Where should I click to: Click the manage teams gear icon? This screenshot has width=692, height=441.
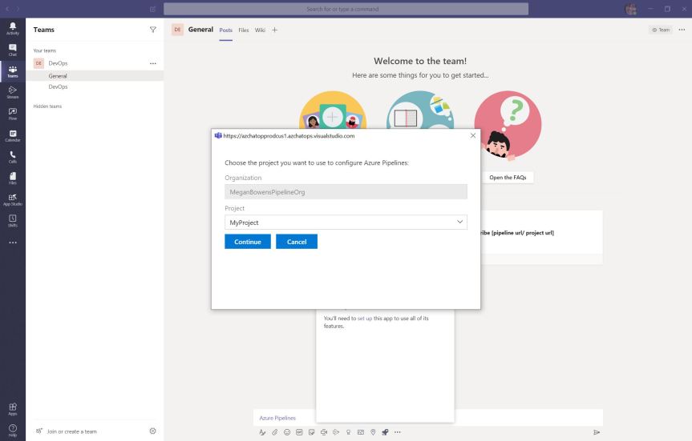click(x=153, y=431)
